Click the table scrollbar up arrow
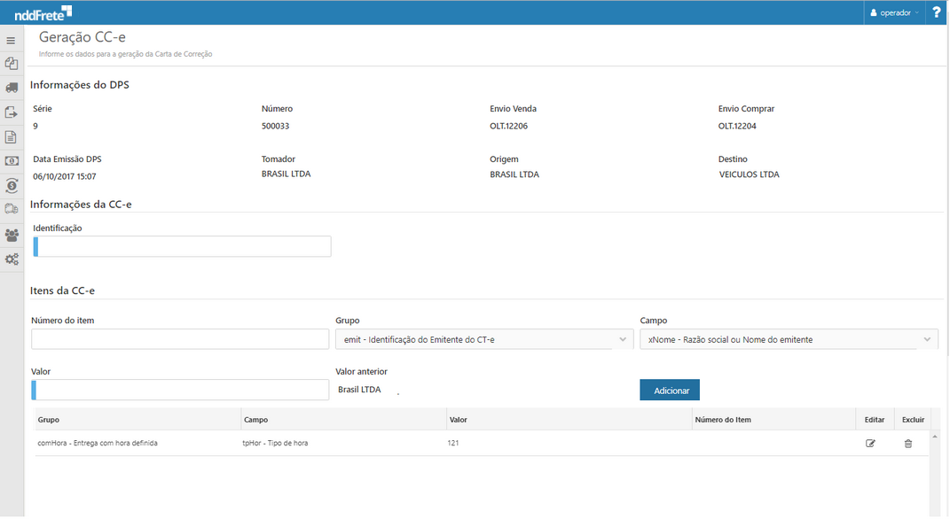950x526 pixels. tap(935, 437)
